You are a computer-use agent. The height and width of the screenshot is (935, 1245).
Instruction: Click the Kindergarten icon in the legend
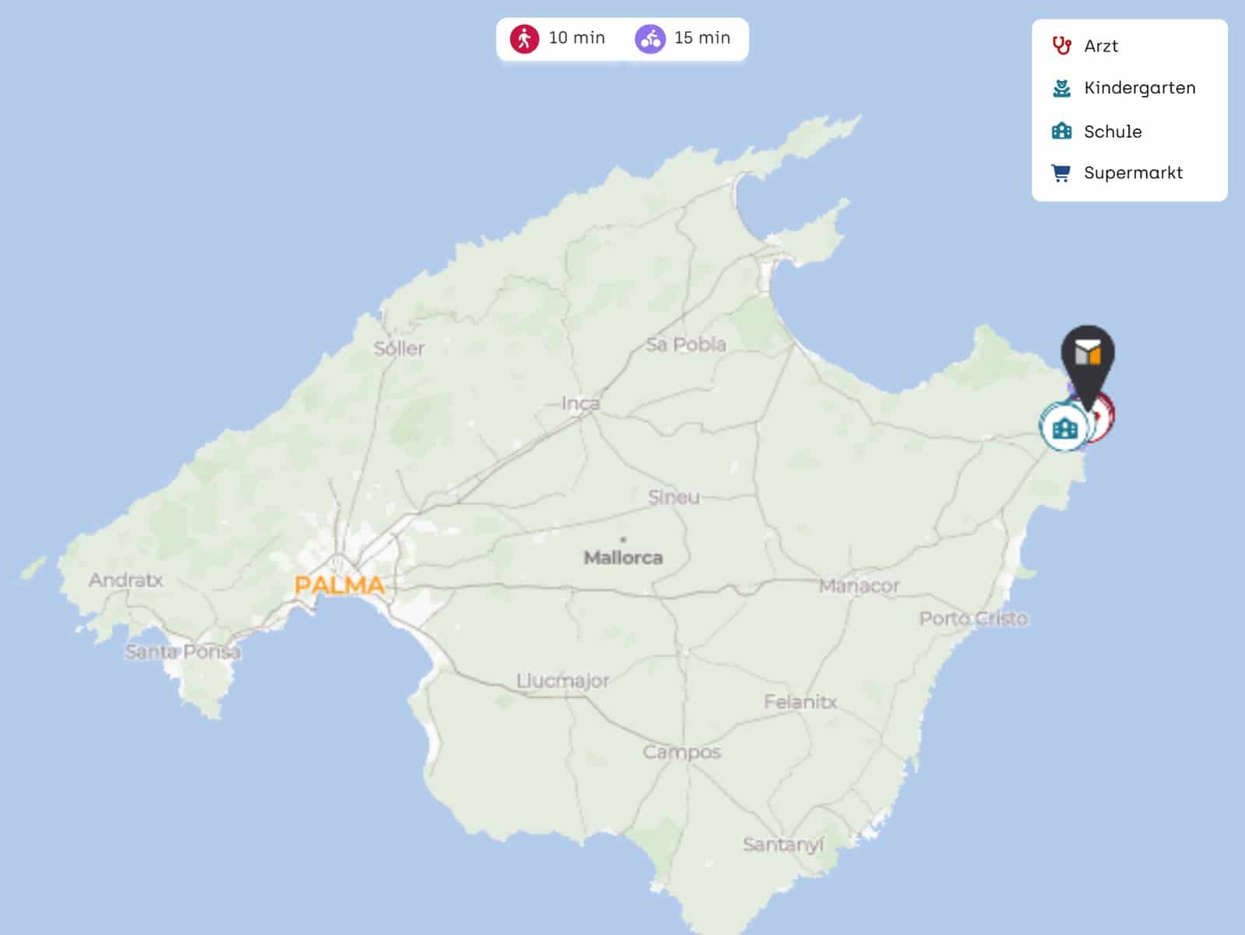1061,88
